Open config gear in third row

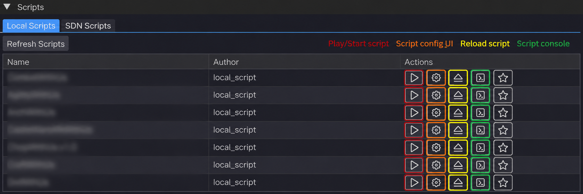pos(436,113)
